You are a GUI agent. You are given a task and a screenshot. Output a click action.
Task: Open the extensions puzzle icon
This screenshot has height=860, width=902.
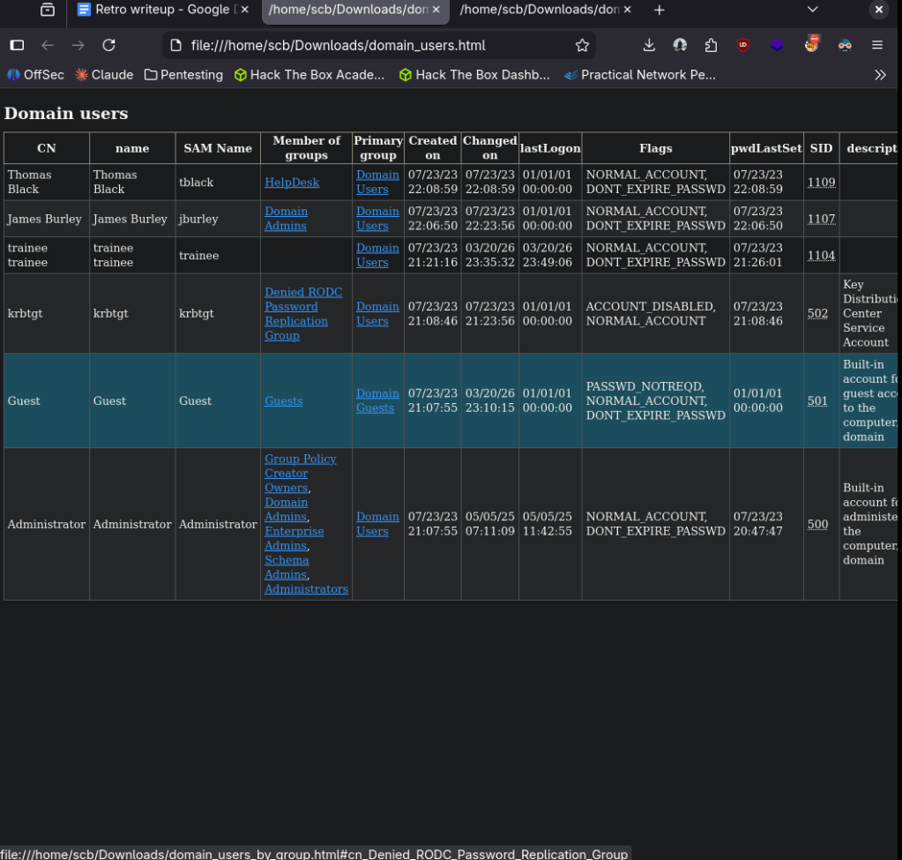pyautogui.click(x=711, y=45)
